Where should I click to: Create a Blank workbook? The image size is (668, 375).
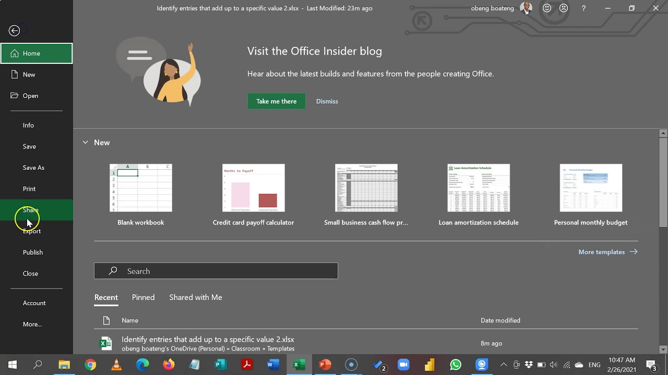click(141, 195)
